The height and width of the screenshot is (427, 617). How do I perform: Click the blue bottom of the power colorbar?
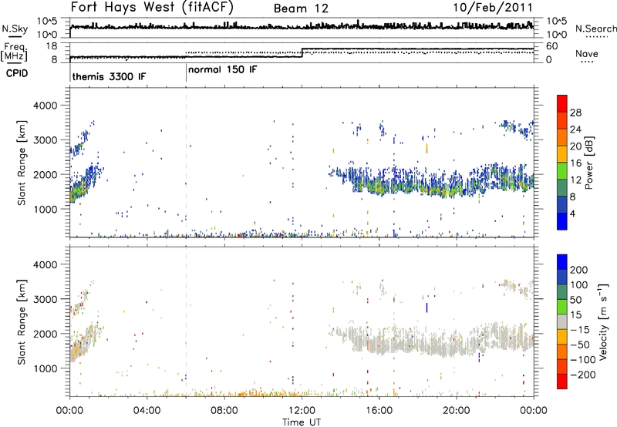pos(562,222)
